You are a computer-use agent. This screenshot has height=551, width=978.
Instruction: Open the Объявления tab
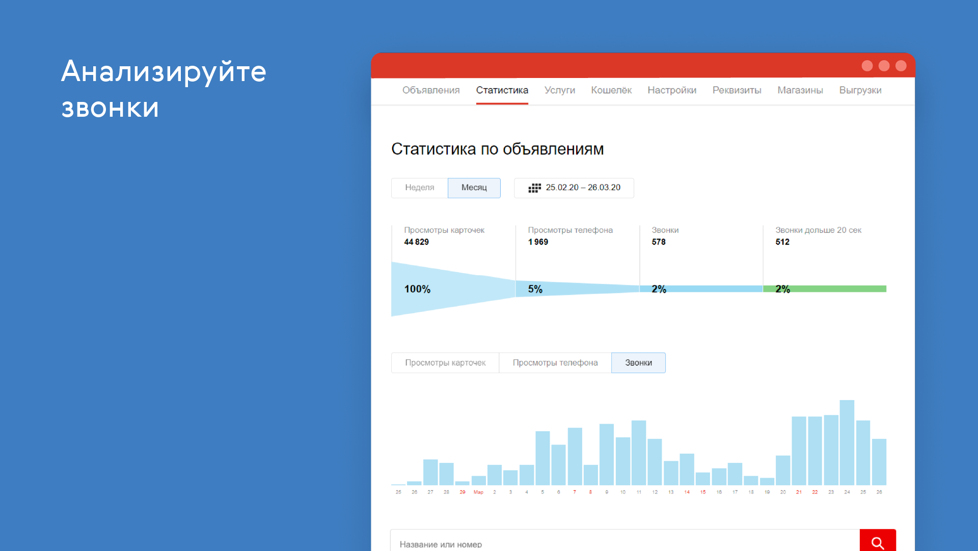click(431, 90)
